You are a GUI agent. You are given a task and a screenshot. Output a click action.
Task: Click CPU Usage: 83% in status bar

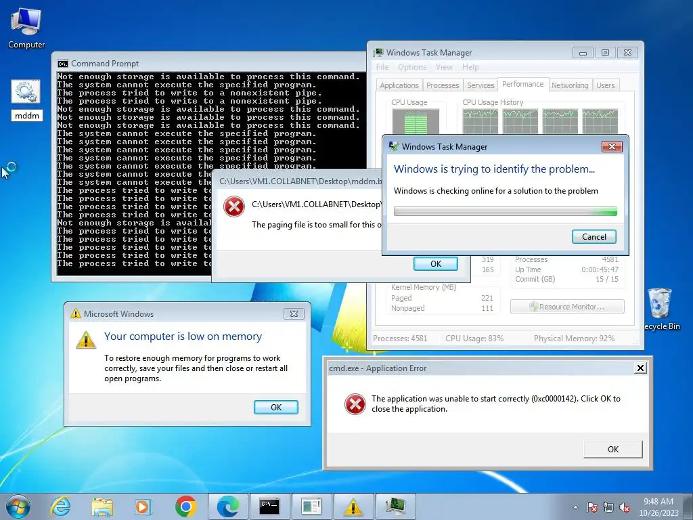click(x=474, y=339)
